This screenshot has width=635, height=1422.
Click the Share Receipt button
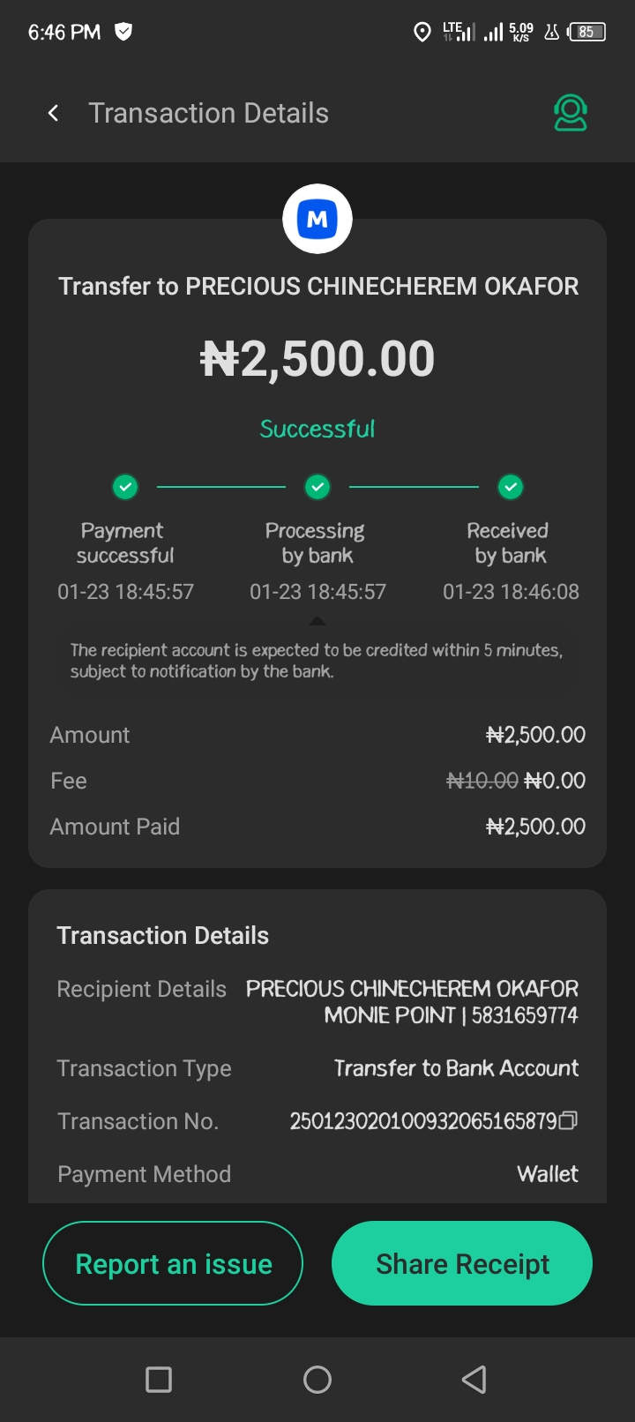click(462, 1263)
